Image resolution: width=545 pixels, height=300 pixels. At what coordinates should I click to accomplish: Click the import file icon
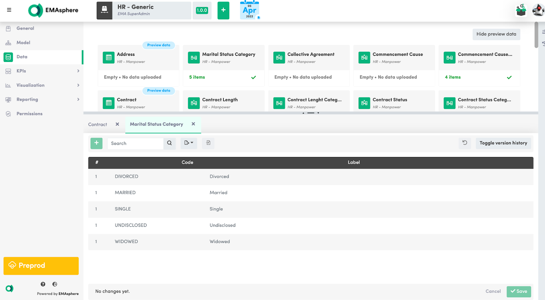click(x=208, y=143)
